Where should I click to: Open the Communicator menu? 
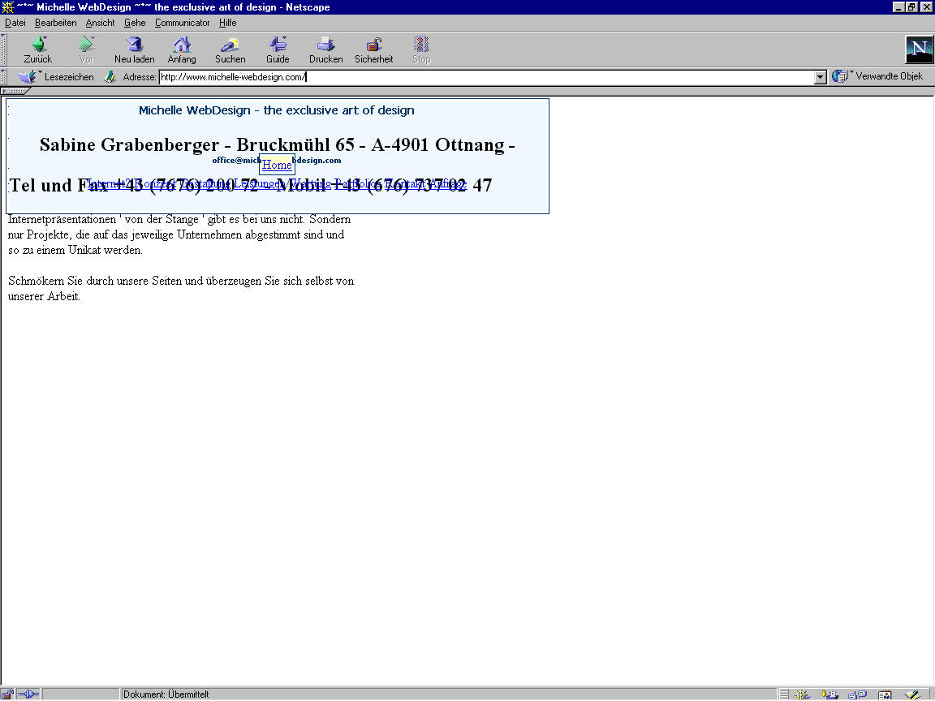182,23
